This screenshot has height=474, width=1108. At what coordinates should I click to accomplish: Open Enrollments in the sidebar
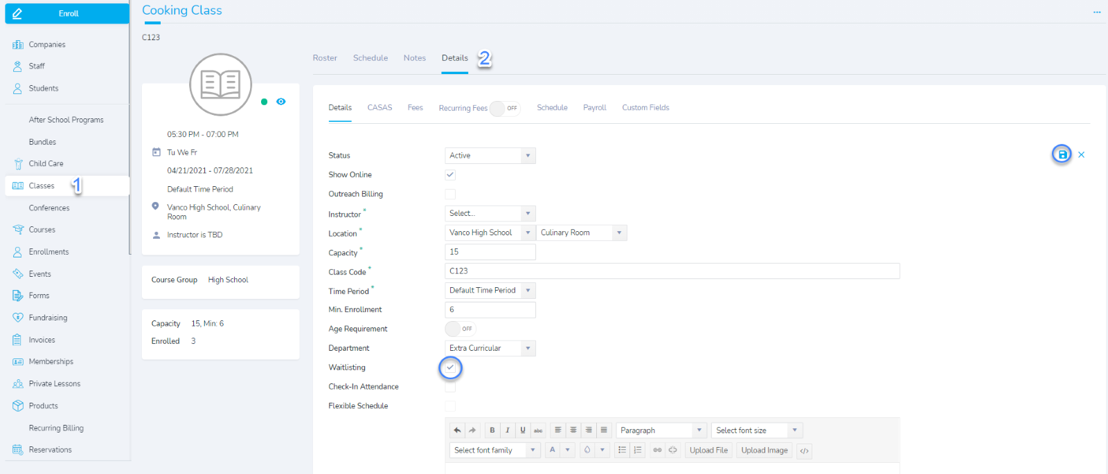pyautogui.click(x=48, y=252)
